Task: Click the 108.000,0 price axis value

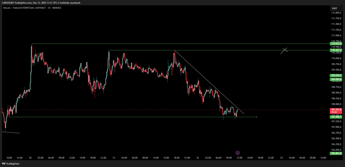Action: 336,104
